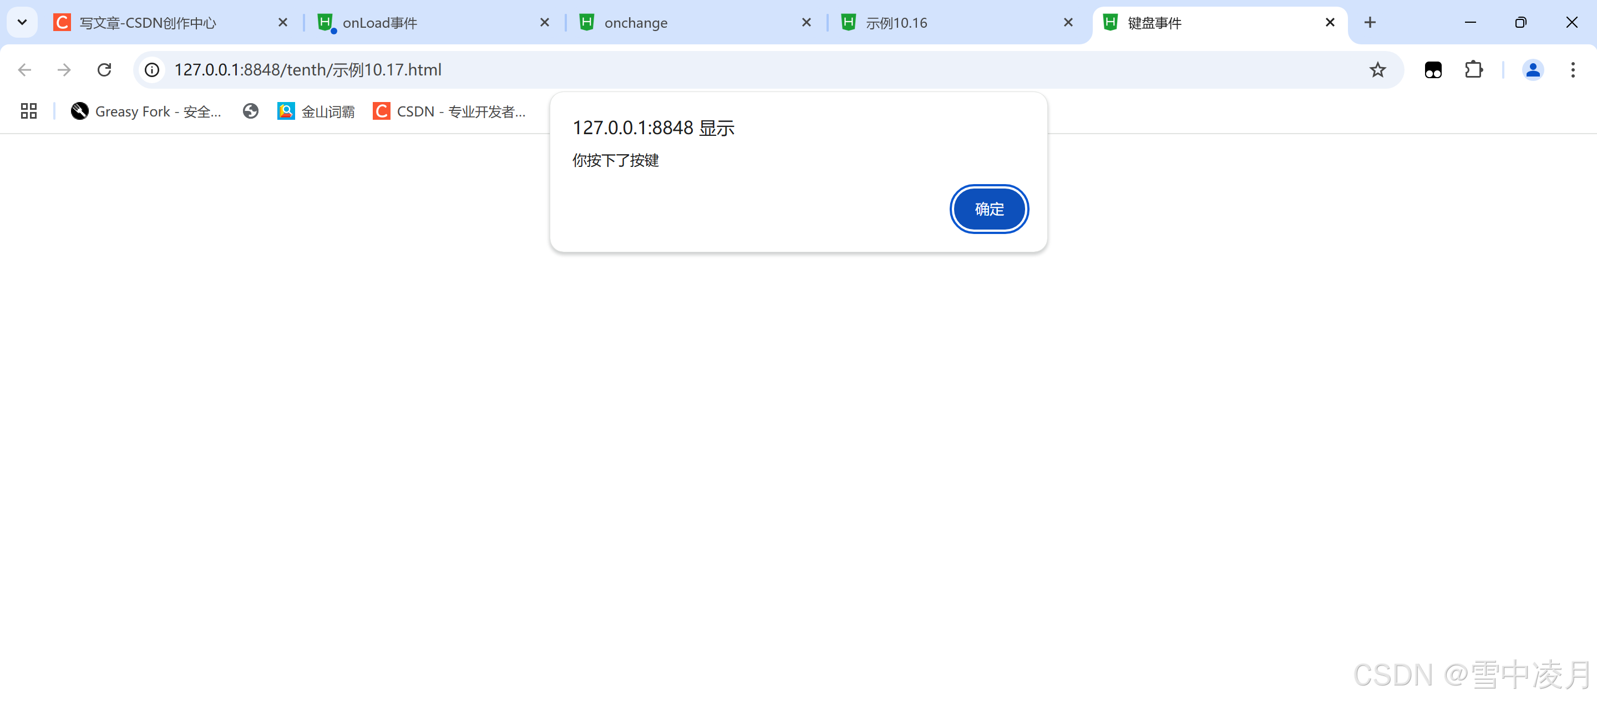The width and height of the screenshot is (1597, 702).
Task: Bookmark this page with the star icon
Action: pyautogui.click(x=1377, y=70)
